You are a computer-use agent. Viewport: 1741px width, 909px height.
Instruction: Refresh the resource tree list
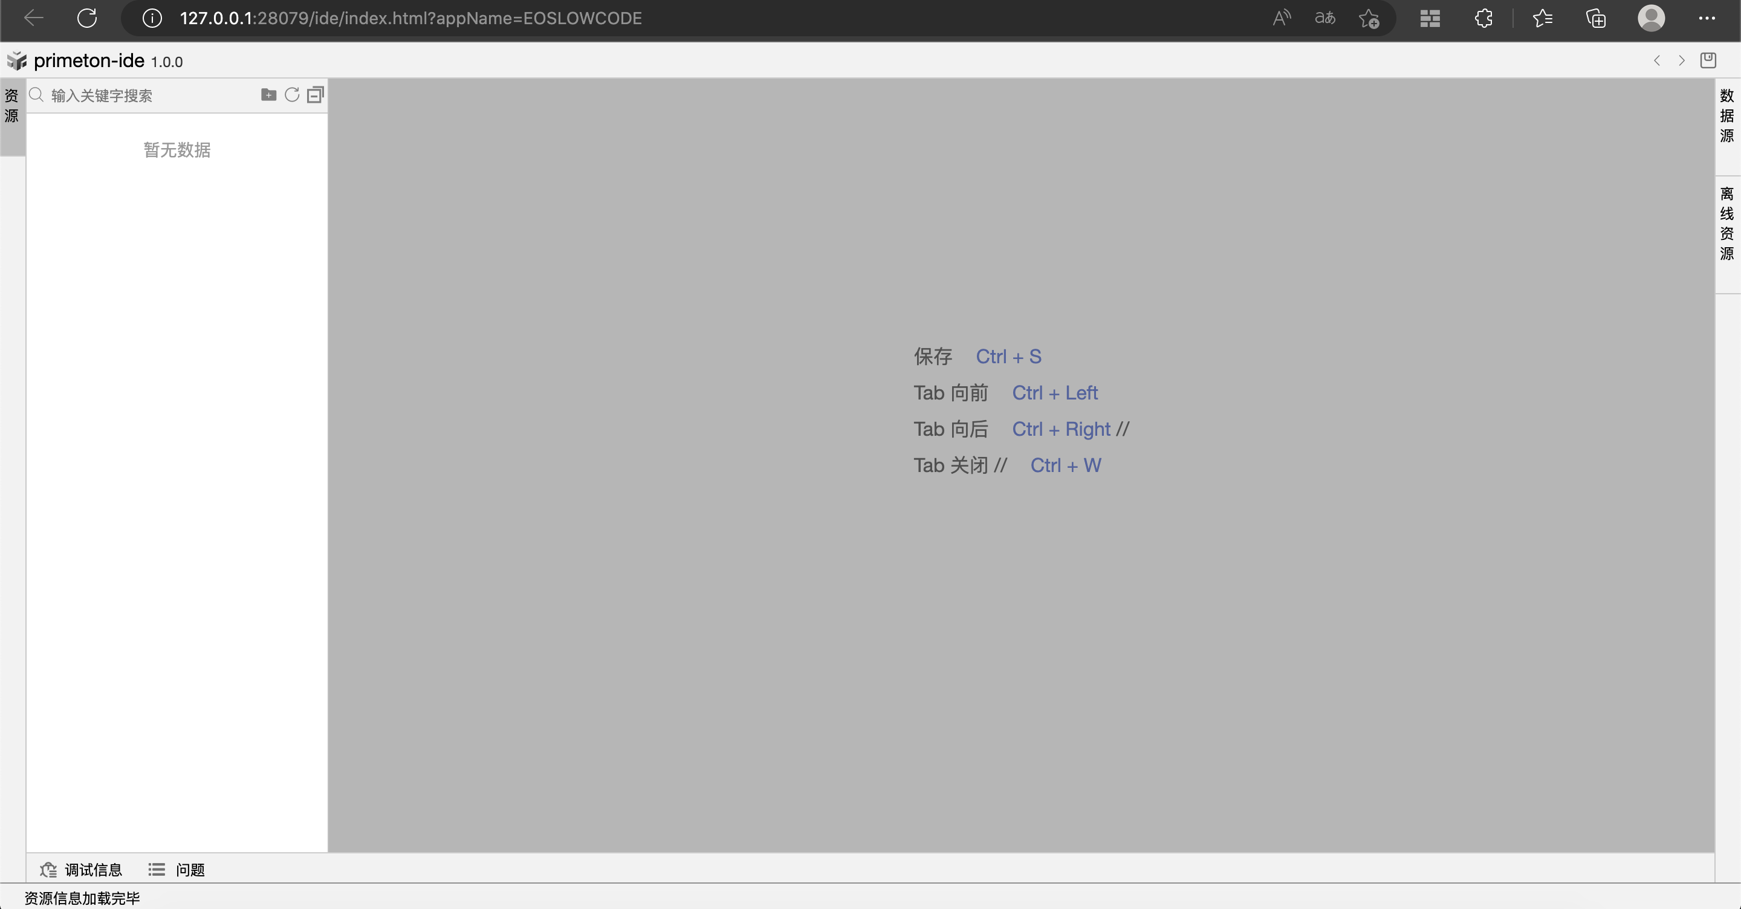[x=292, y=95]
